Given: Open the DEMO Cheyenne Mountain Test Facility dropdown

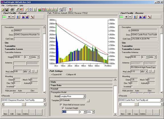Looking at the screenshot, I should [44, 100].
